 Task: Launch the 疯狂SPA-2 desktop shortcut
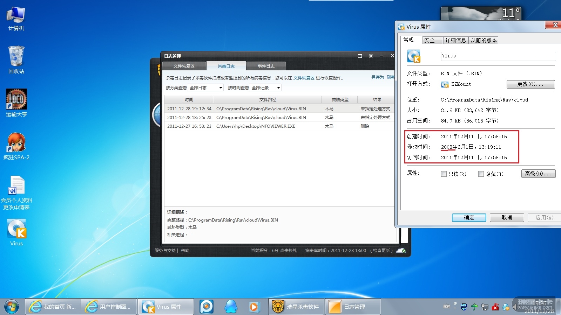(16, 146)
